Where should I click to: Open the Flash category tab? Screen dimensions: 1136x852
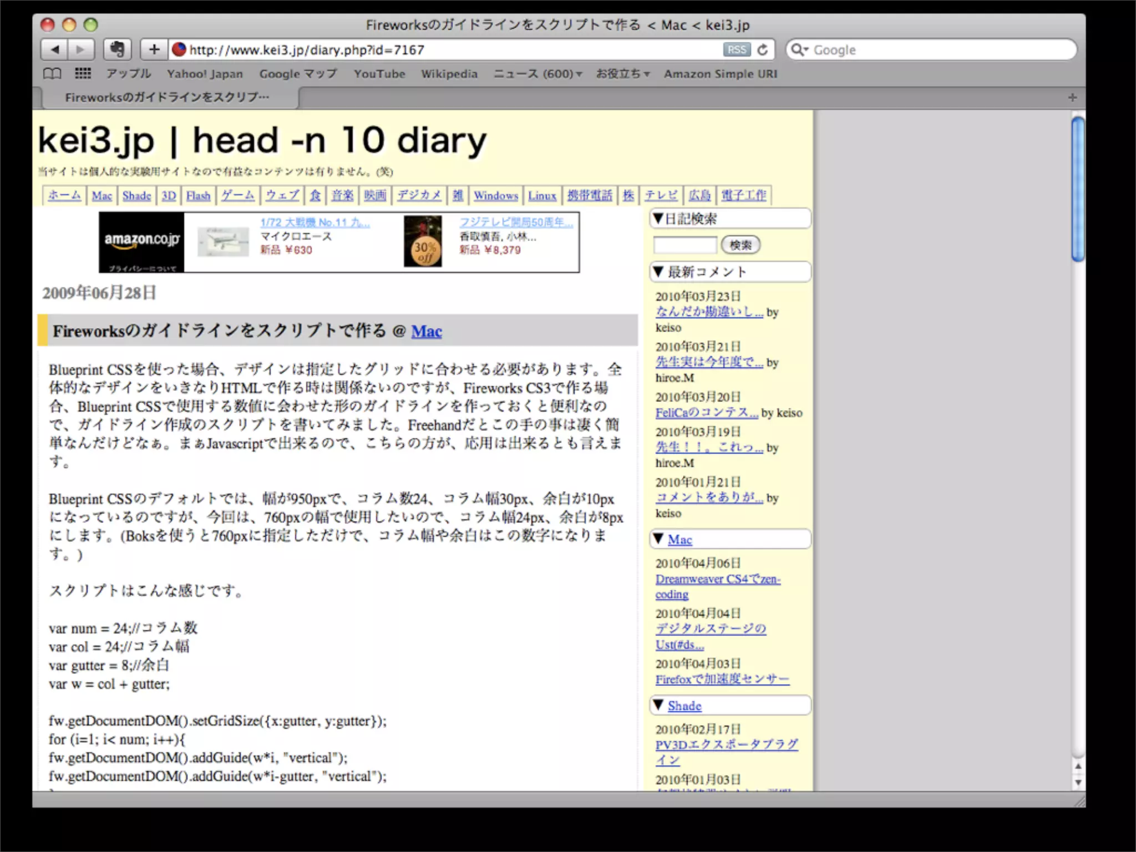coord(198,196)
